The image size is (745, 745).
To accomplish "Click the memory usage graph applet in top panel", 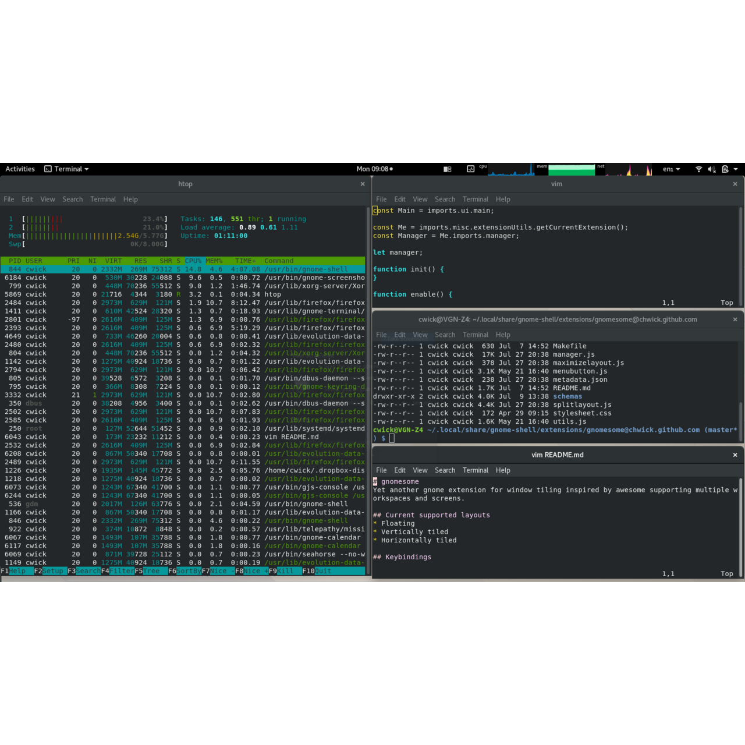I will pyautogui.click(x=572, y=170).
